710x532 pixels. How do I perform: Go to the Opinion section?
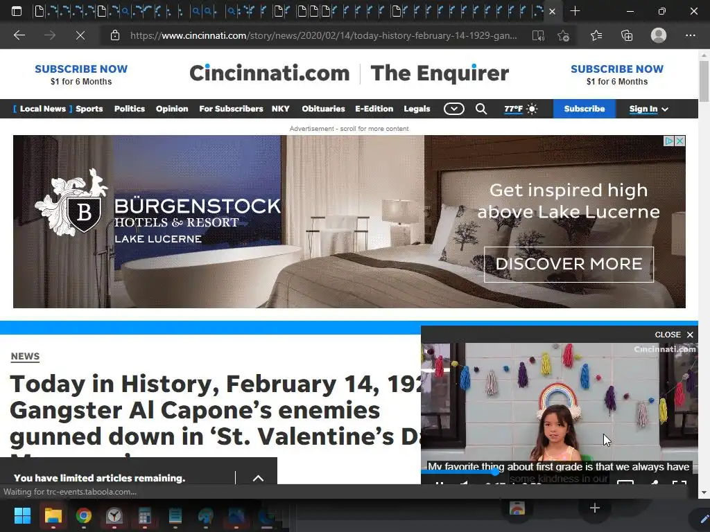[172, 109]
